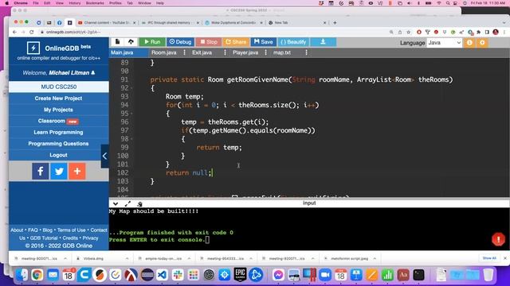510x286 pixels.
Task: Open Epic Games from the Dock
Action: [241, 275]
